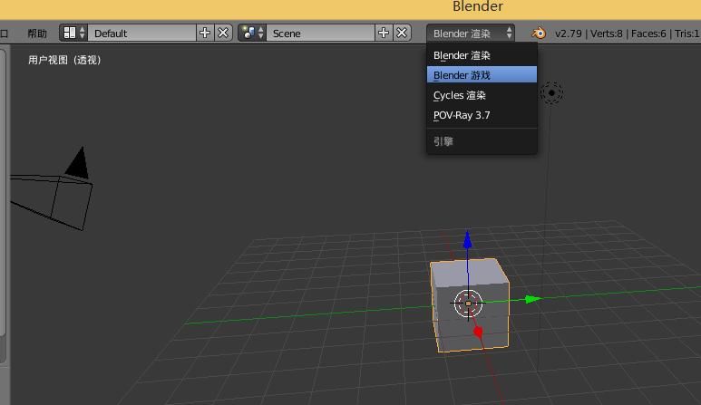701x405 pixels.
Task: Open the scene browse icon
Action: 252,33
